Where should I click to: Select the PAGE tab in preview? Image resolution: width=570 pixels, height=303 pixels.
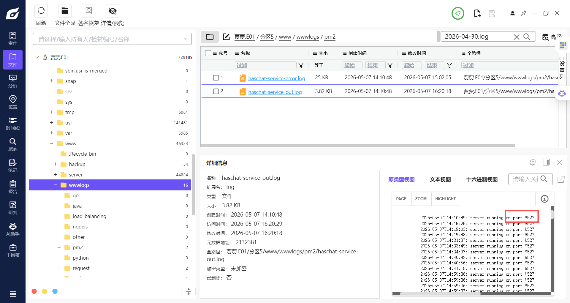point(401,199)
